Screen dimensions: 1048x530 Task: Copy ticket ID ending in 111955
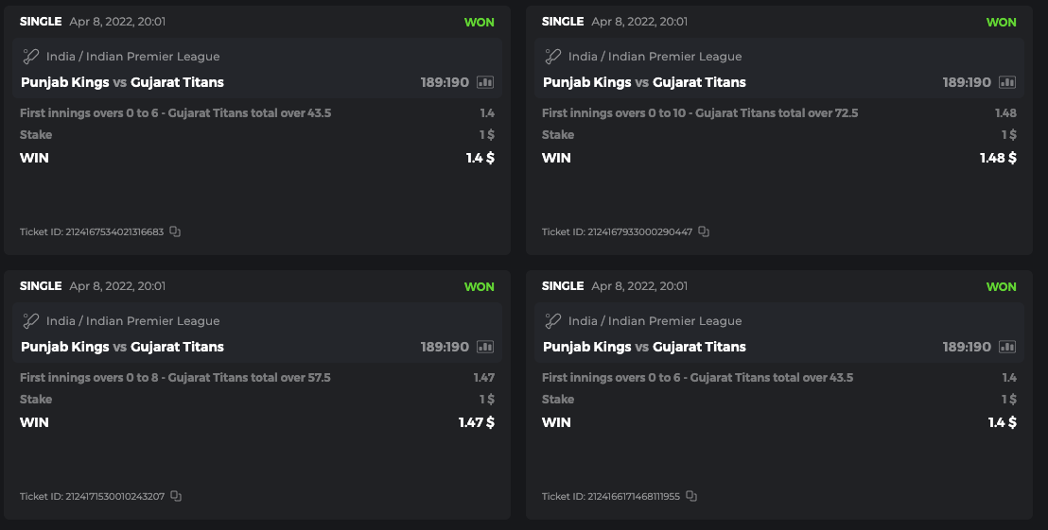click(691, 496)
